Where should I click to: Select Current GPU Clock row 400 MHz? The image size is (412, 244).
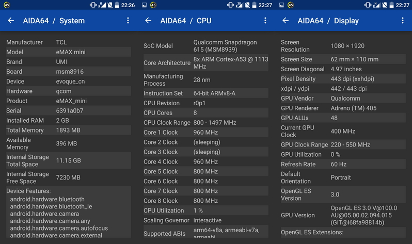click(343, 131)
